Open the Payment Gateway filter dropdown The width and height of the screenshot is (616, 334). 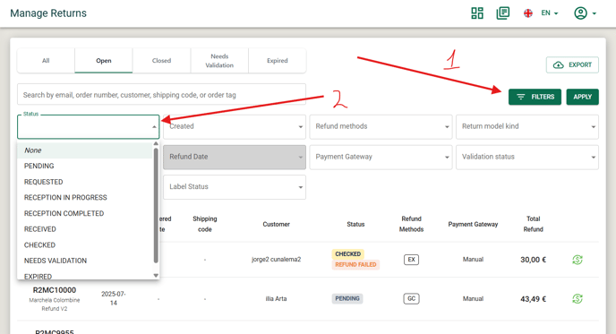pyautogui.click(x=381, y=157)
